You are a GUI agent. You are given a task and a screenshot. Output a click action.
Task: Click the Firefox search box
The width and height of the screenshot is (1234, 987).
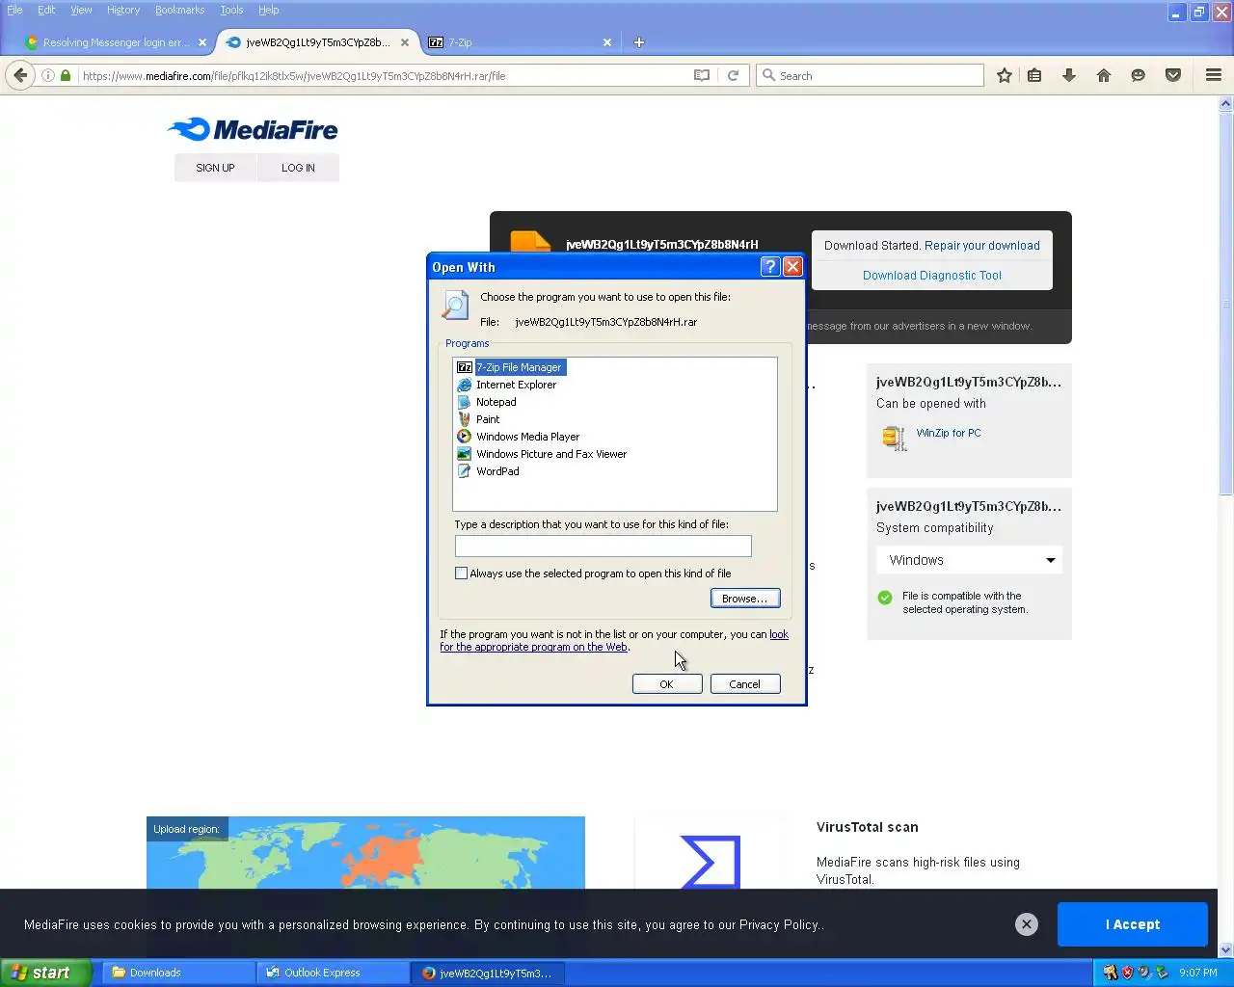pos(870,75)
